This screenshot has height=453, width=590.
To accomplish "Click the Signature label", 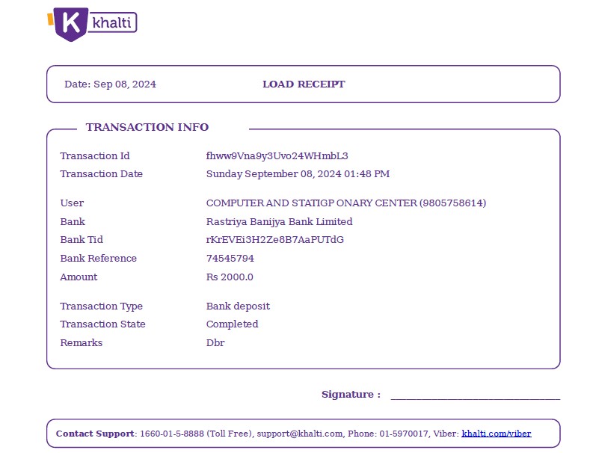I will tap(351, 394).
